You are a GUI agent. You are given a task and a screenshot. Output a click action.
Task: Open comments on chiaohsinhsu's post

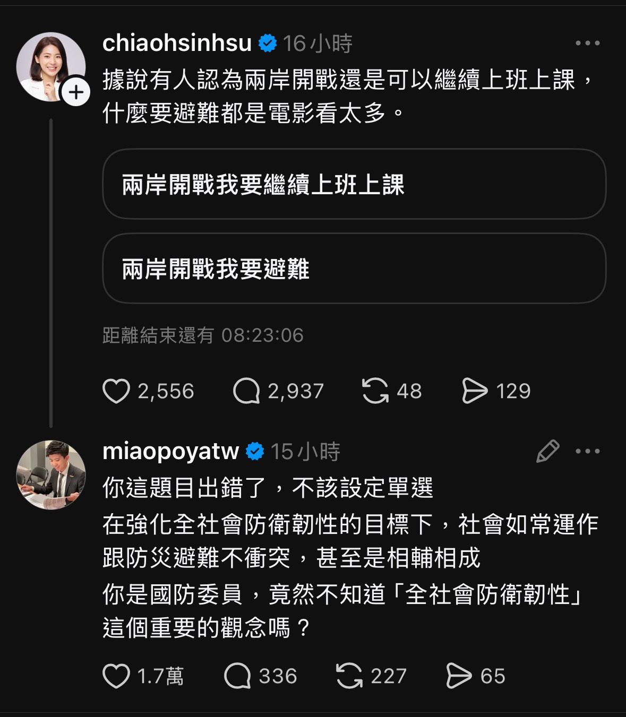246,391
